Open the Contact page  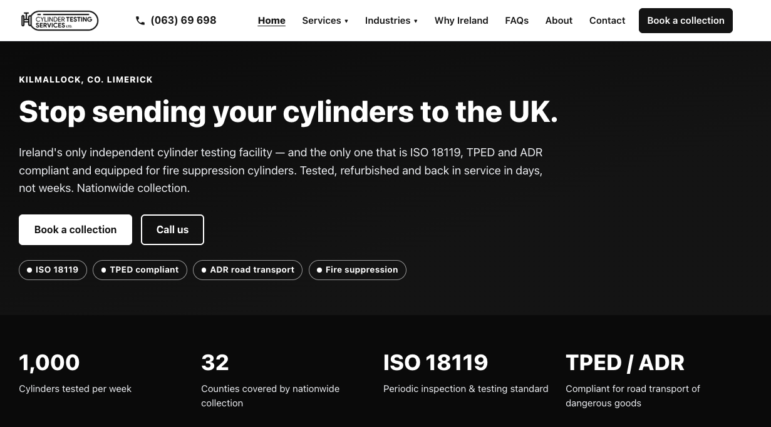point(607,21)
